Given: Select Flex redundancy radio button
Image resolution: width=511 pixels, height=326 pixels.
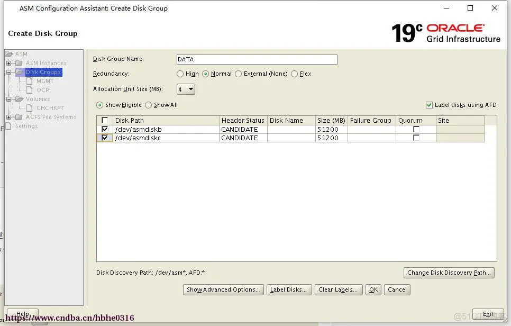Looking at the screenshot, I should 294,74.
